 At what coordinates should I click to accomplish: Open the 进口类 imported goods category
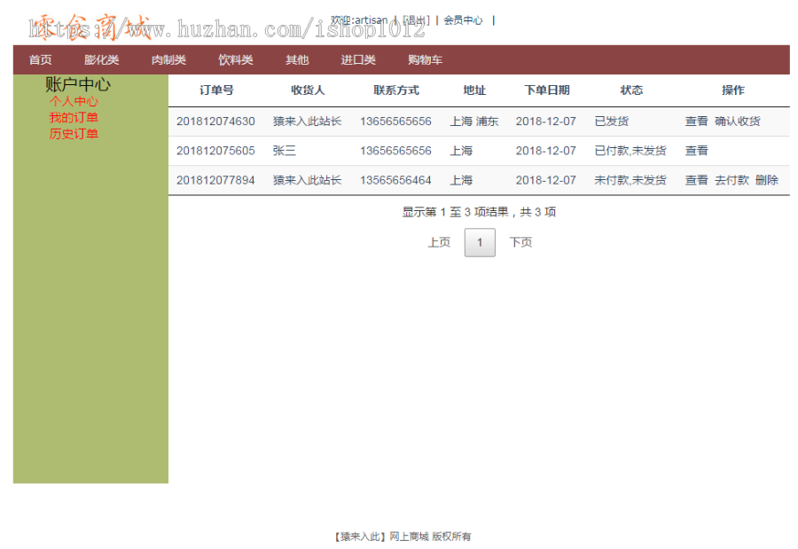pyautogui.click(x=358, y=59)
